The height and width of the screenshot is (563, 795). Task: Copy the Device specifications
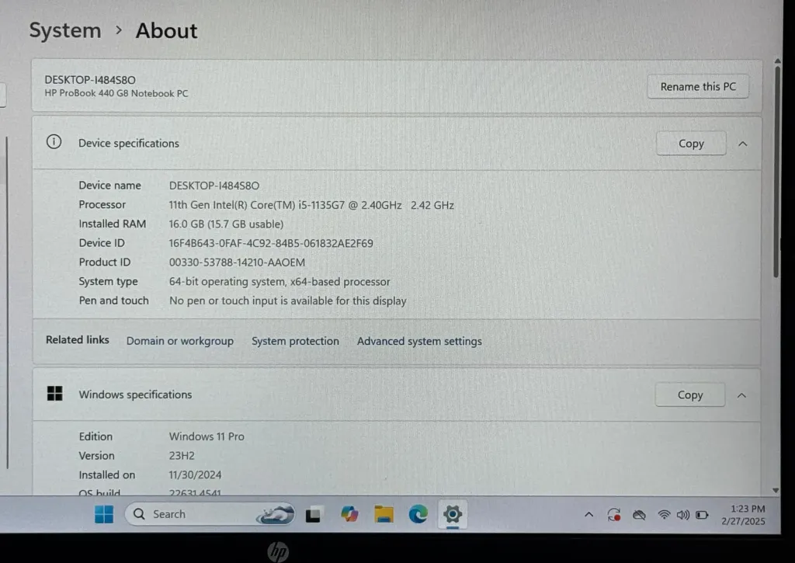(x=691, y=144)
